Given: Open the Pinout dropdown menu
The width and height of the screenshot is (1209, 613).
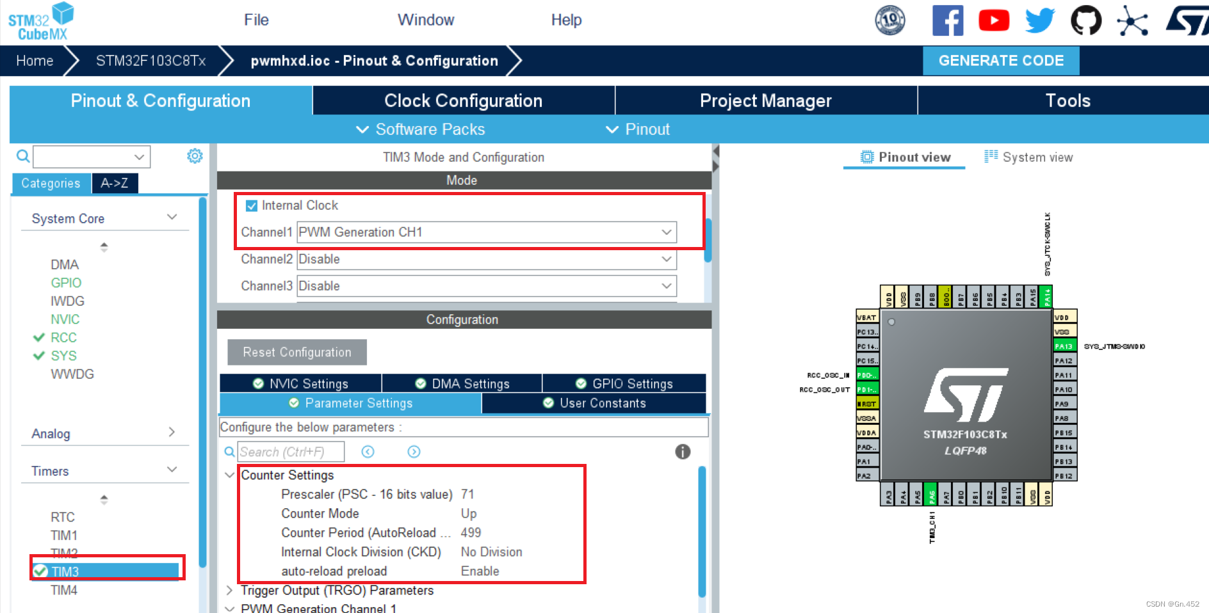Looking at the screenshot, I should (638, 129).
